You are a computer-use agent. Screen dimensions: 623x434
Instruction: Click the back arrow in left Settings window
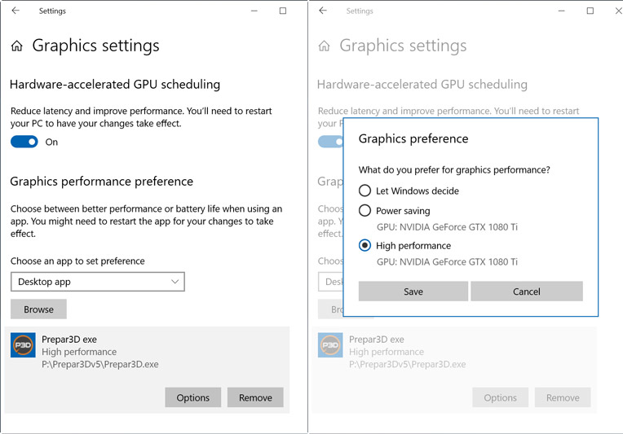[15, 11]
